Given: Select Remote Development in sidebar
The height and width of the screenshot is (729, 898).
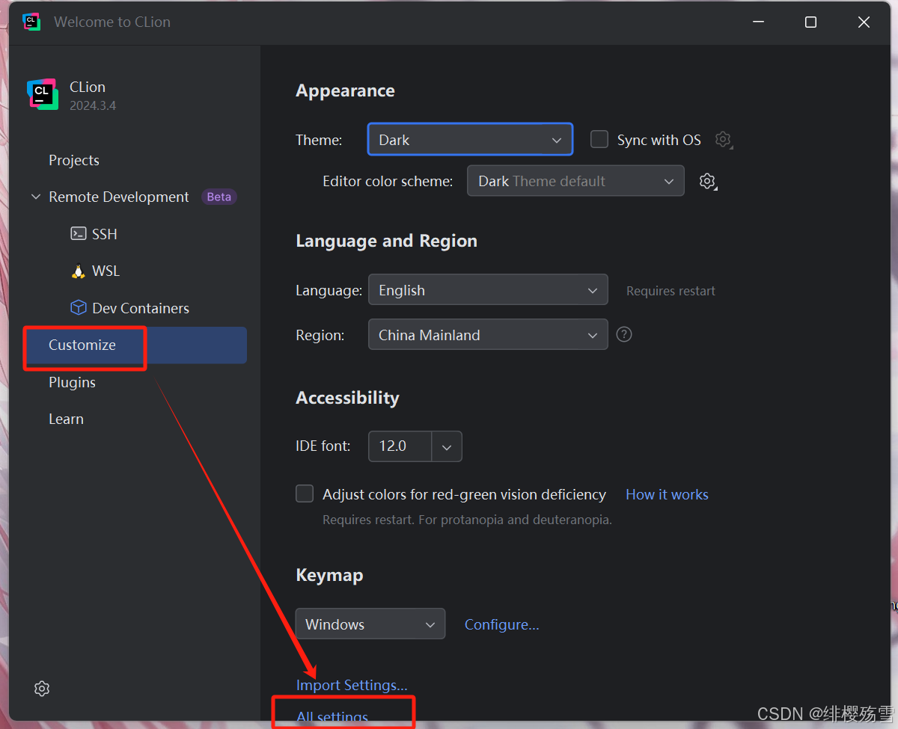Looking at the screenshot, I should pyautogui.click(x=119, y=197).
